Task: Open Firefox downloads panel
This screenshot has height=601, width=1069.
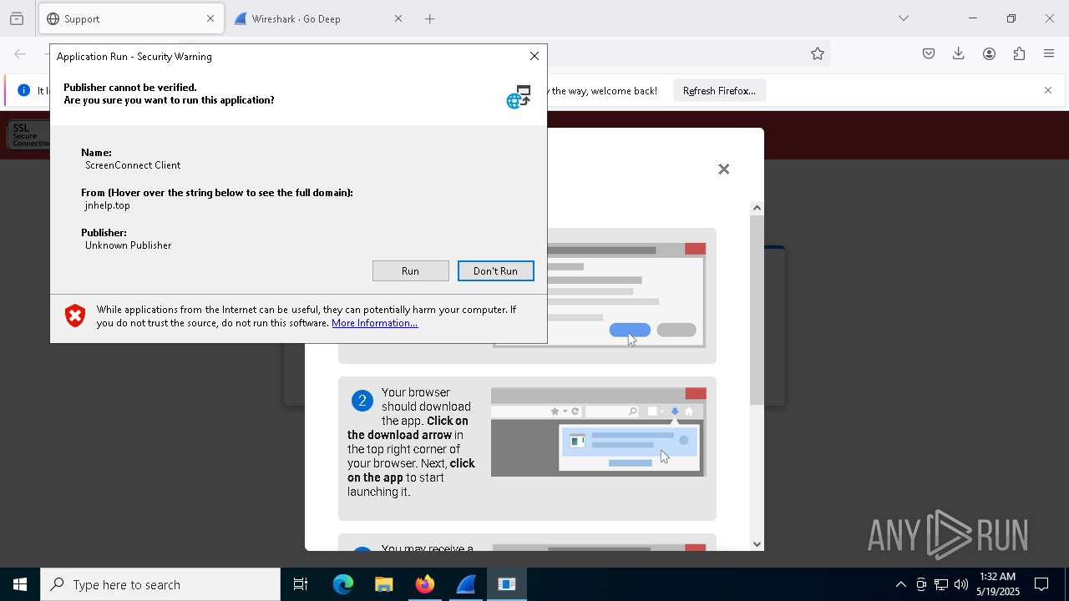Action: (x=959, y=53)
